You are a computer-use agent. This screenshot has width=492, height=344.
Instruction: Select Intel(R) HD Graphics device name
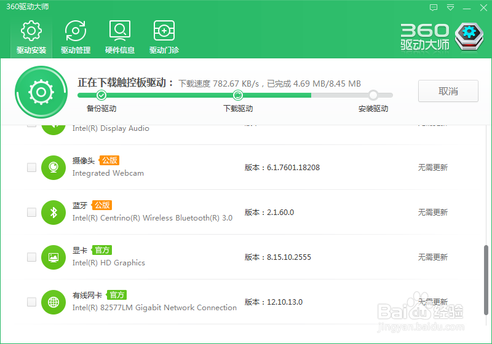click(x=109, y=262)
